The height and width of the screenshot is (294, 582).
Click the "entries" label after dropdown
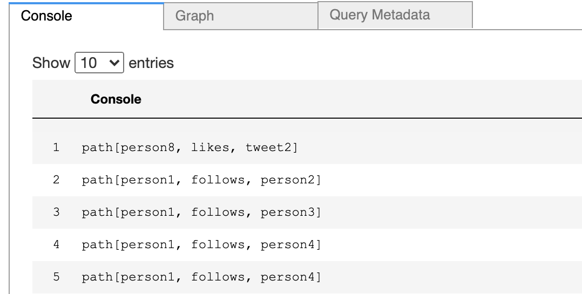[151, 63]
